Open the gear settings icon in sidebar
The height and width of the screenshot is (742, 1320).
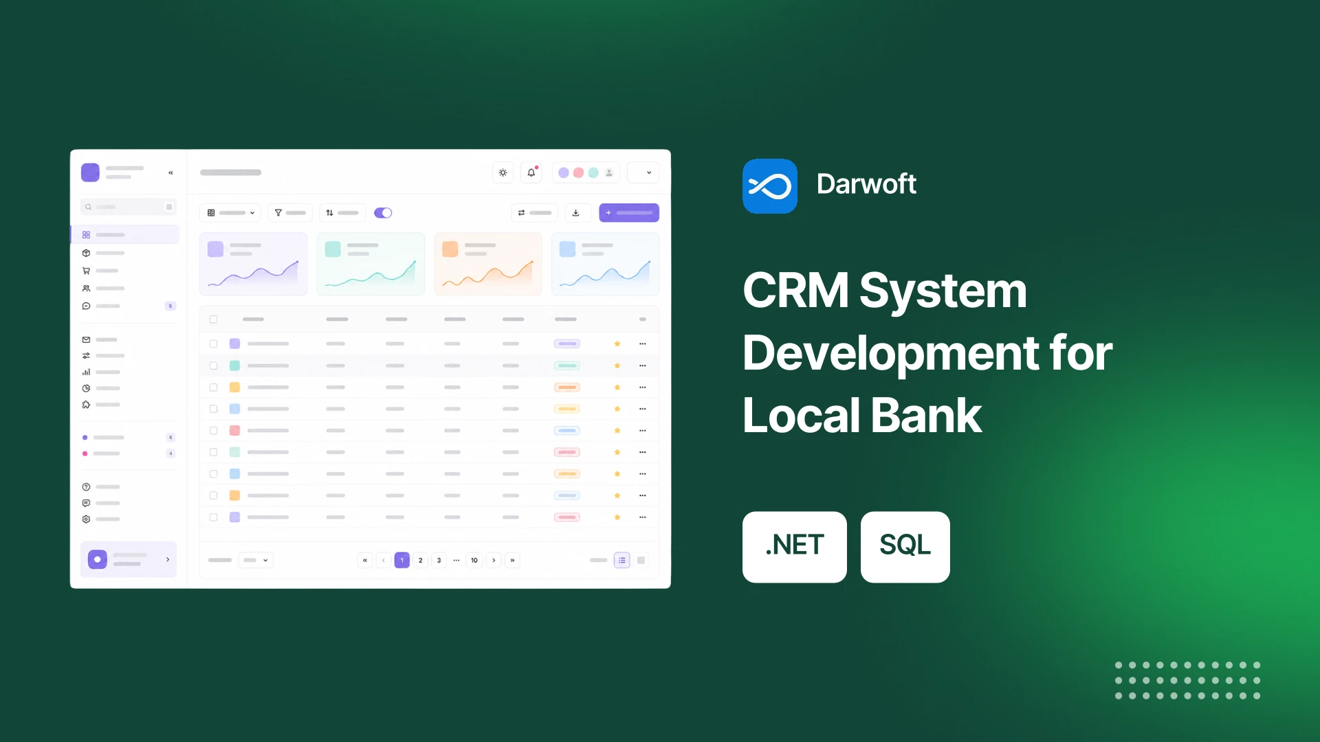click(86, 519)
